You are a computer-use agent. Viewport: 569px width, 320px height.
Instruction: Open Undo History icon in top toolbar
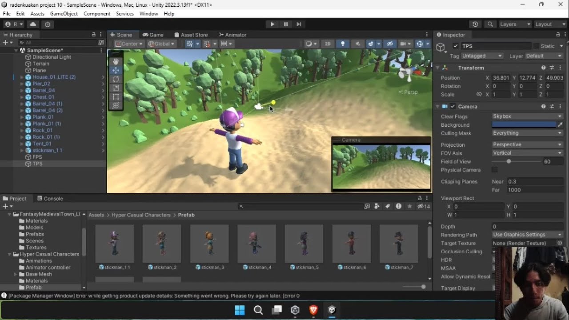pos(475,24)
